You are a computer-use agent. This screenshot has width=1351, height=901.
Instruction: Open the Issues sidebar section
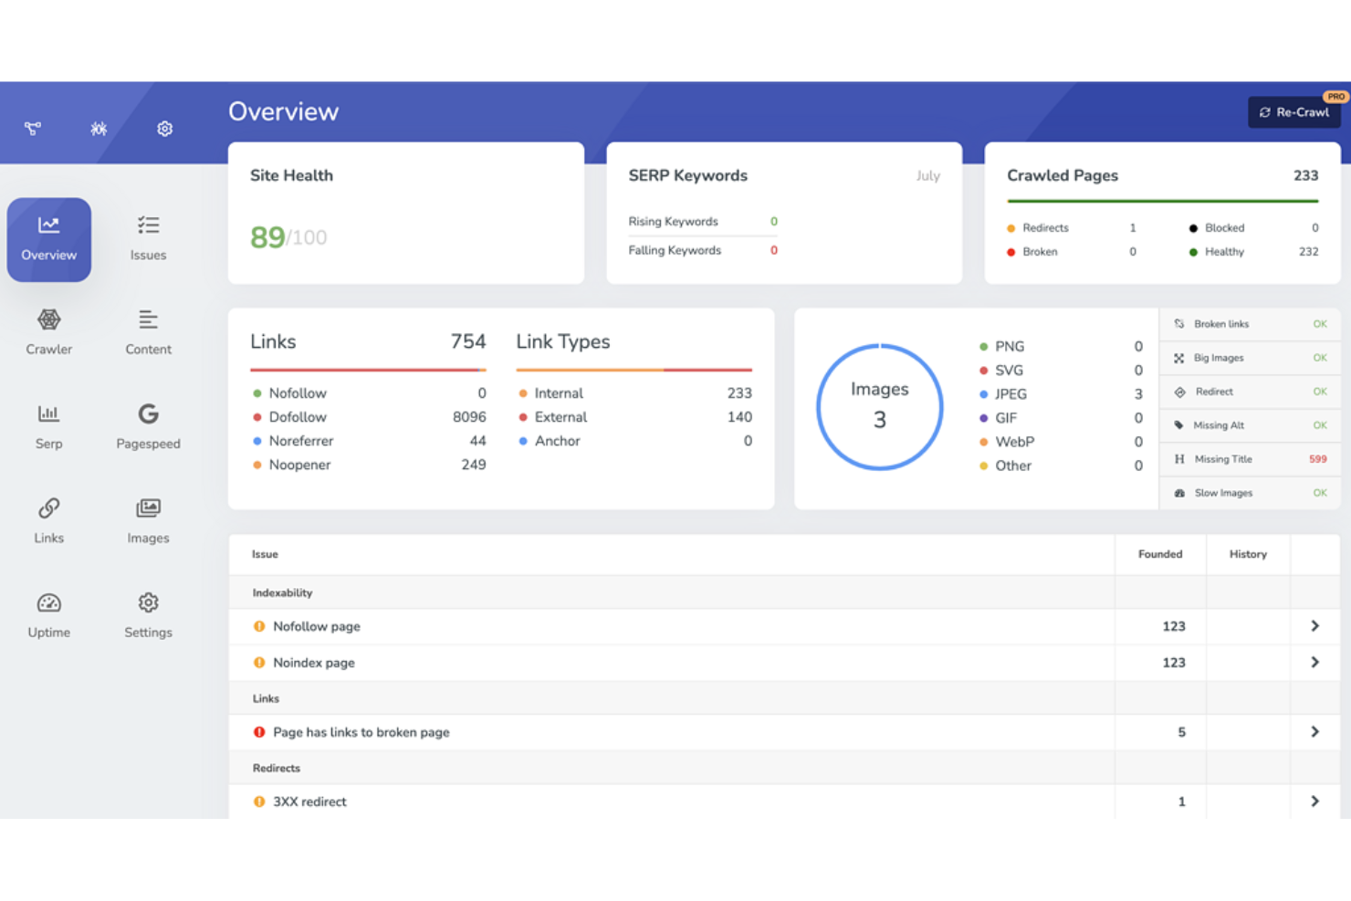148,239
